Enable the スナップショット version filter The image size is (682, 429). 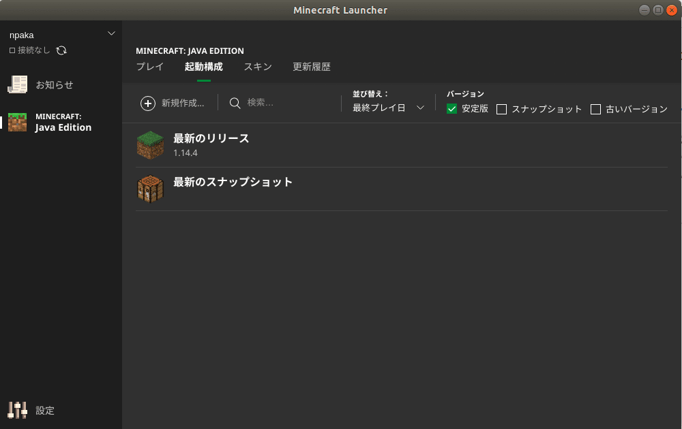(501, 108)
